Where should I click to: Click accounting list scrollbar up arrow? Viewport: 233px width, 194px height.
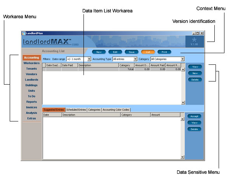pyautogui.click(x=183, y=69)
